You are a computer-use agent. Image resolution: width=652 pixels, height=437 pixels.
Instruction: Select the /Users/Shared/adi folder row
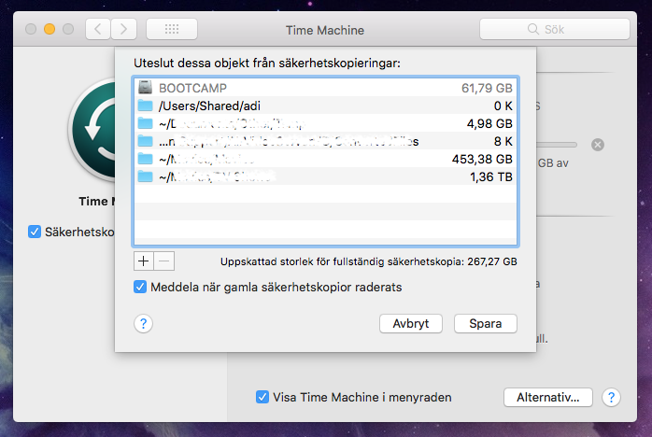[325, 106]
